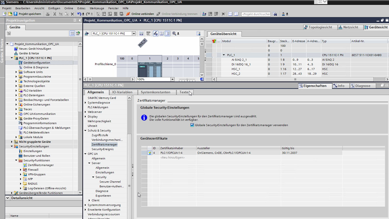Collapse the PLC_1 [CPU 1511C-1 PN] tree node
Viewport: 389px width, 219px height.
pos(12,58)
